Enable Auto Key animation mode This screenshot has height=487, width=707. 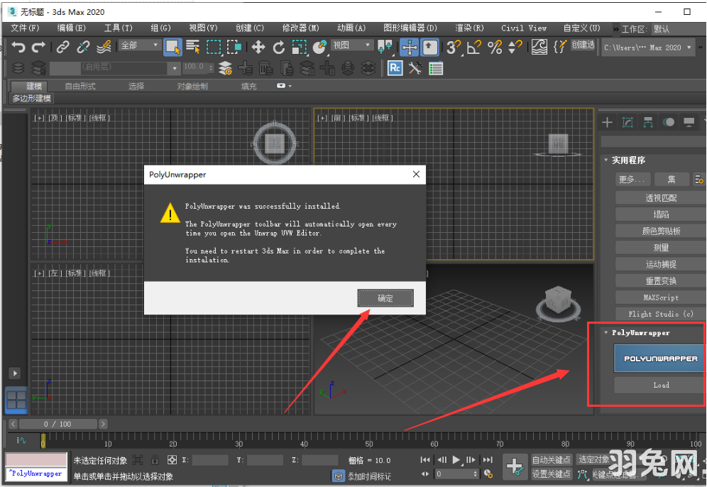click(x=552, y=459)
